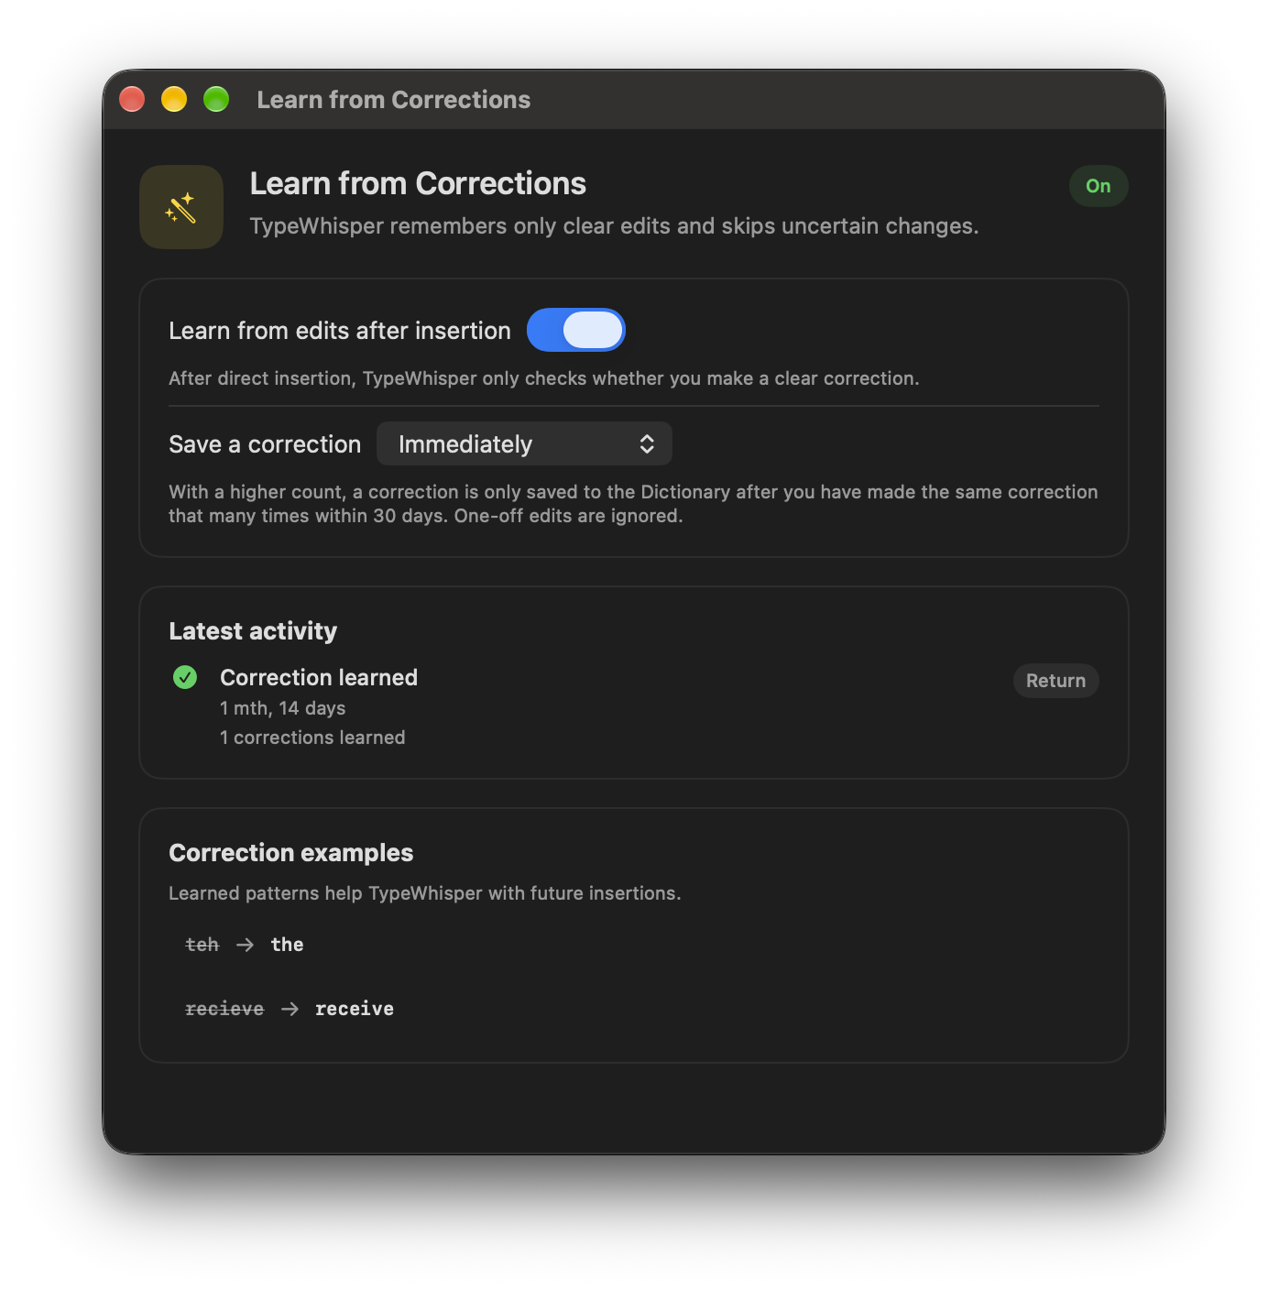Close the Learn from Corrections window
This screenshot has width=1268, height=1290.
tap(132, 99)
